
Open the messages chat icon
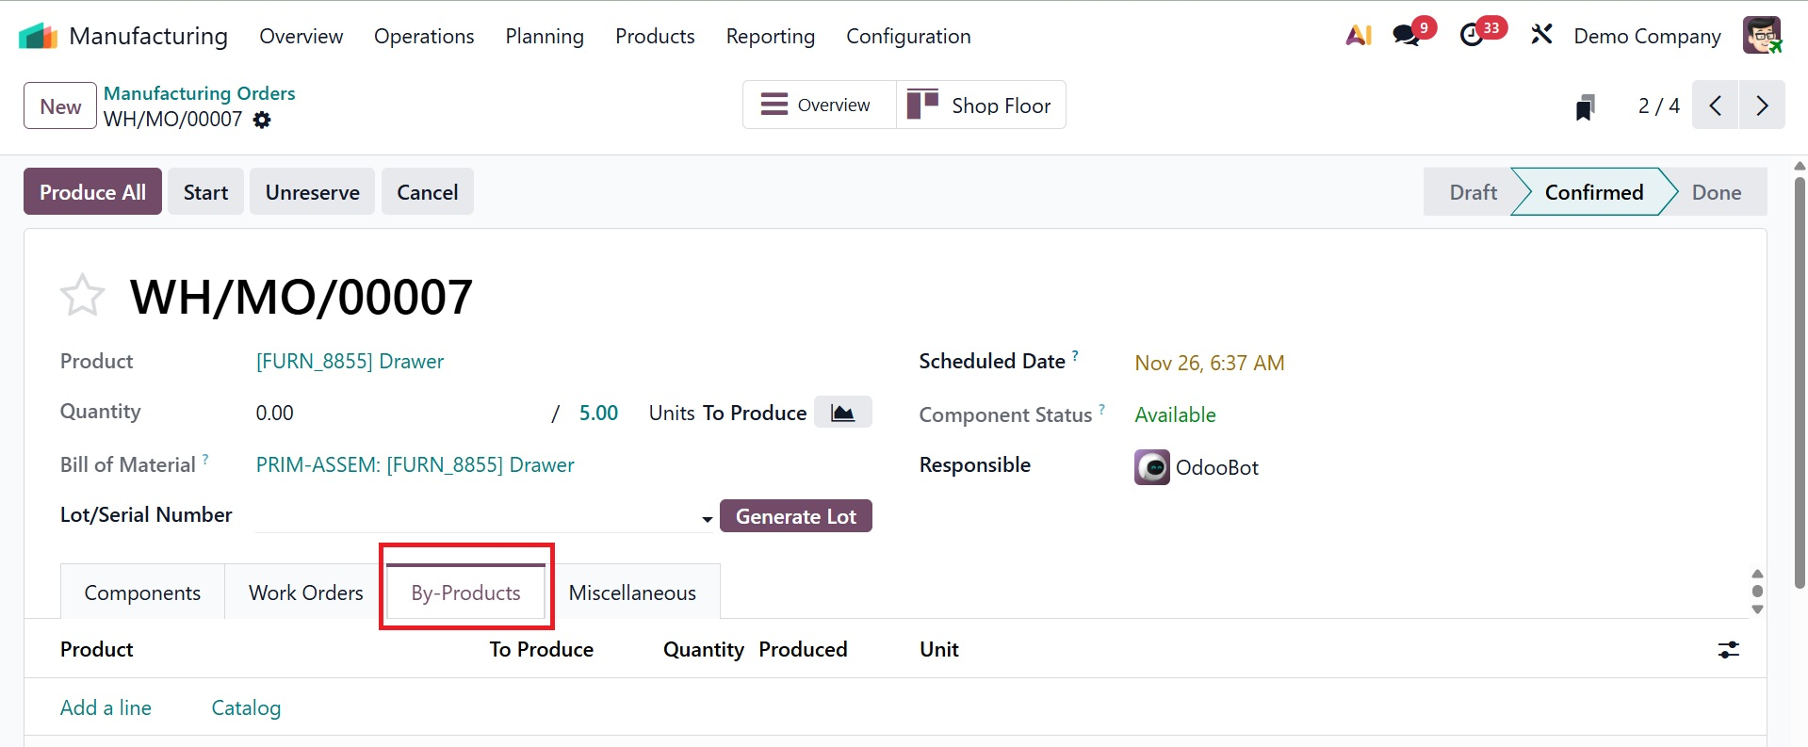(x=1407, y=36)
